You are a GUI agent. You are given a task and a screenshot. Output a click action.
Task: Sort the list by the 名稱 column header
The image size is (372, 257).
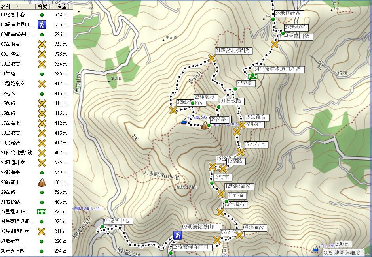pyautogui.click(x=18, y=7)
